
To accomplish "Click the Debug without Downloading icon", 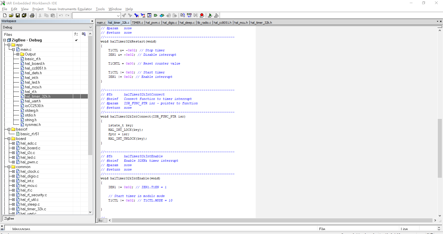I will point(216,15).
